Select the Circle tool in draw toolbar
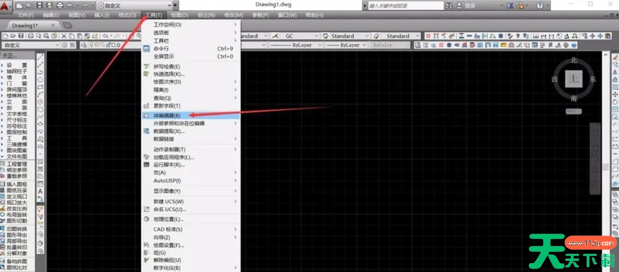The height and width of the screenshot is (272, 619). (40, 102)
